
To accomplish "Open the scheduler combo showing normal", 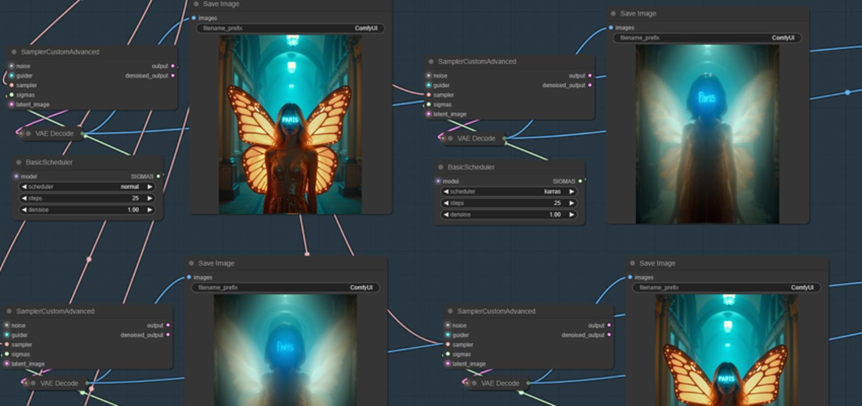I will pos(87,187).
